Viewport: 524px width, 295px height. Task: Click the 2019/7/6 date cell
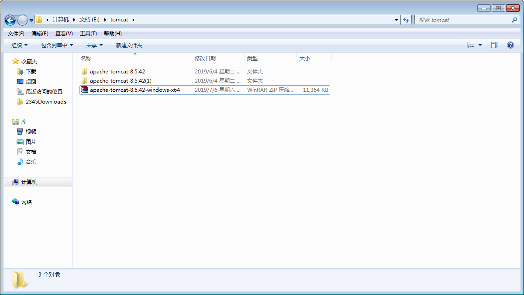(217, 90)
